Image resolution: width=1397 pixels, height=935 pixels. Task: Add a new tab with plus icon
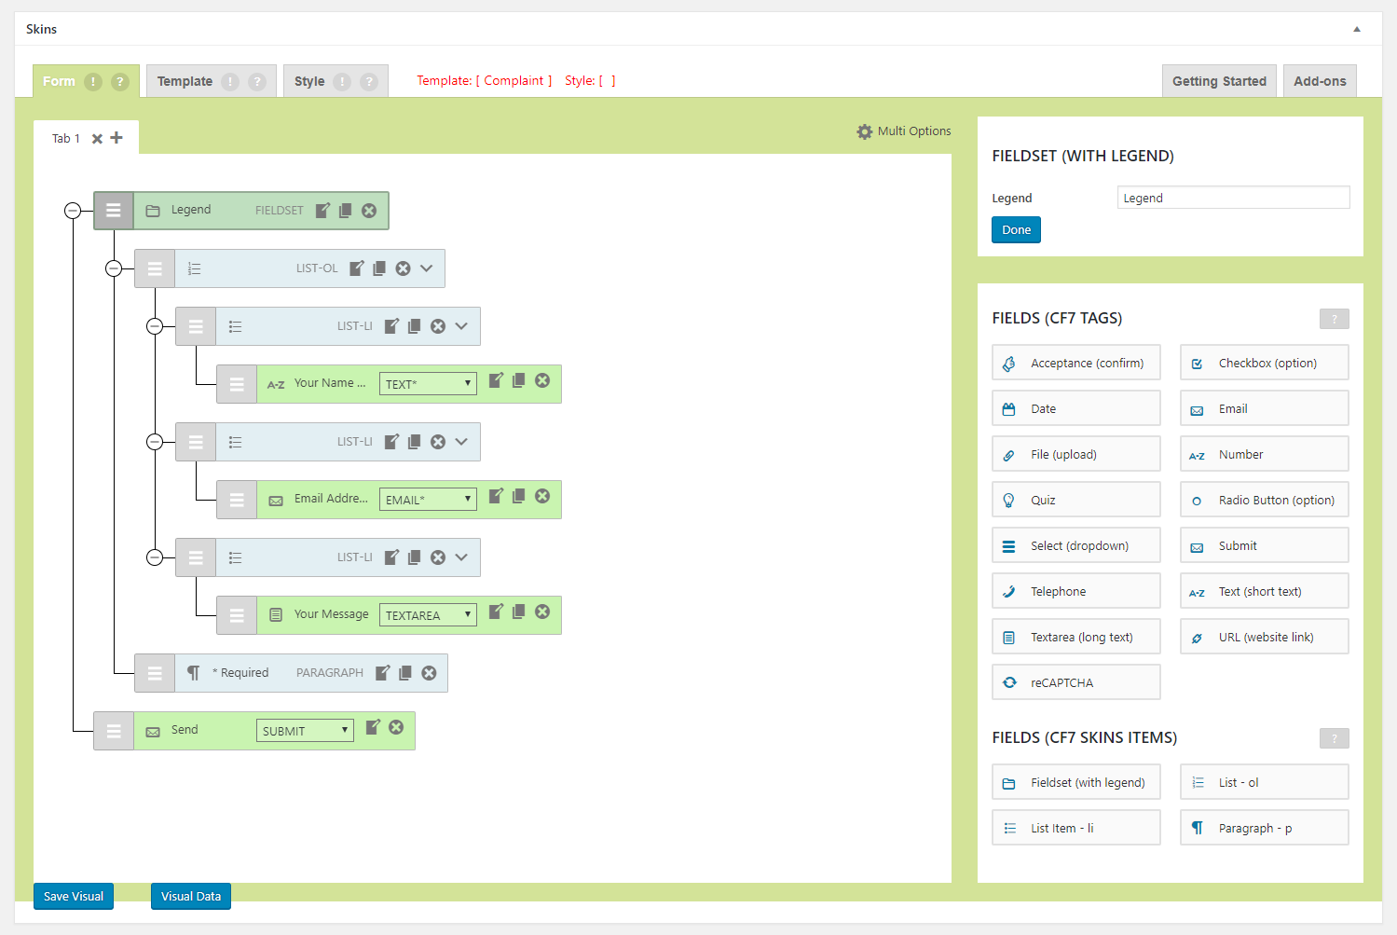[x=116, y=138]
